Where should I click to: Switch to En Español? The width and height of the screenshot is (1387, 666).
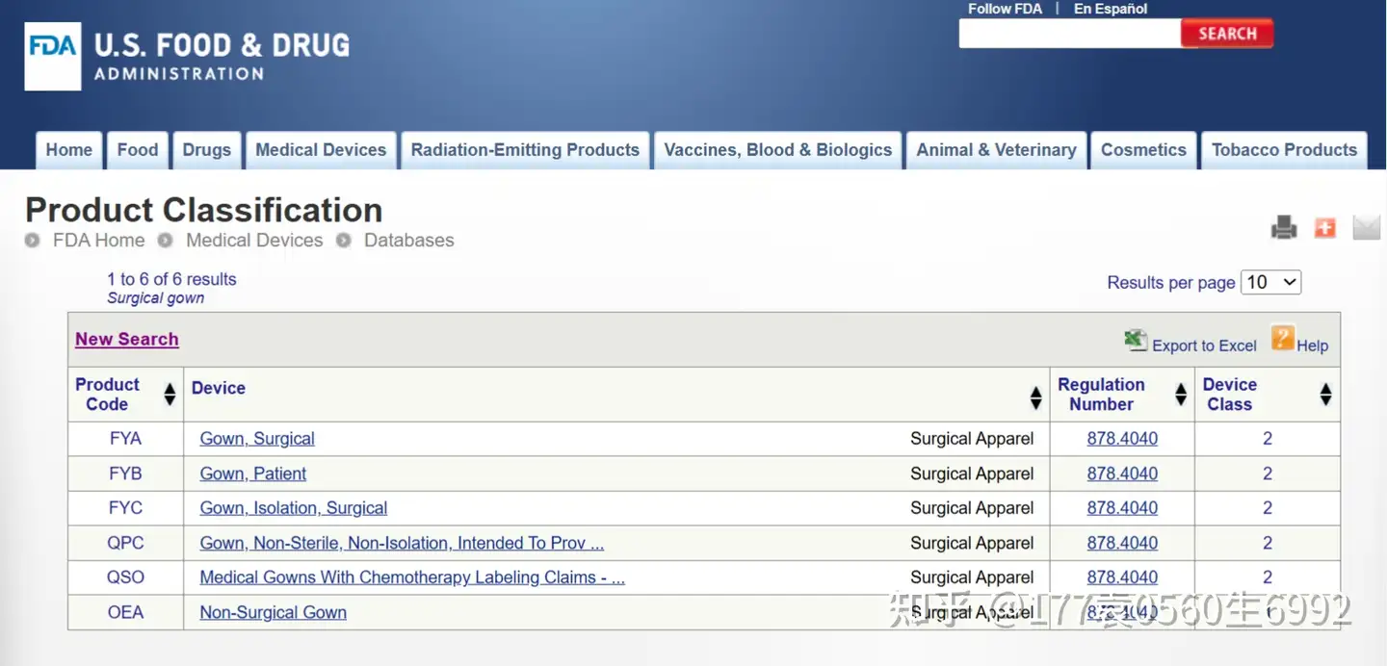pyautogui.click(x=1111, y=9)
